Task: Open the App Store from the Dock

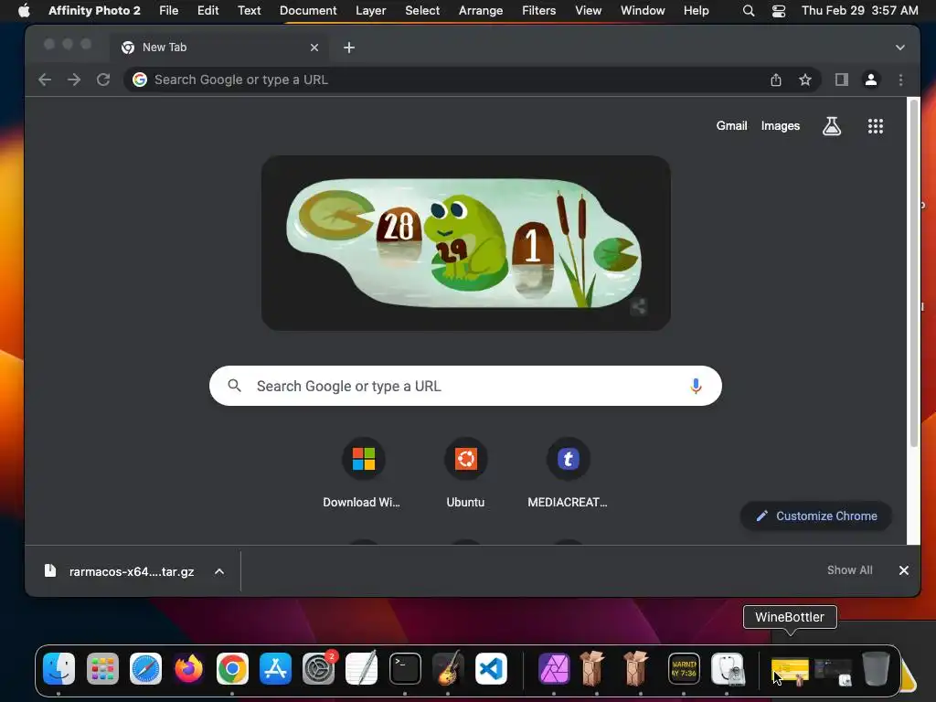Action: coord(275,668)
